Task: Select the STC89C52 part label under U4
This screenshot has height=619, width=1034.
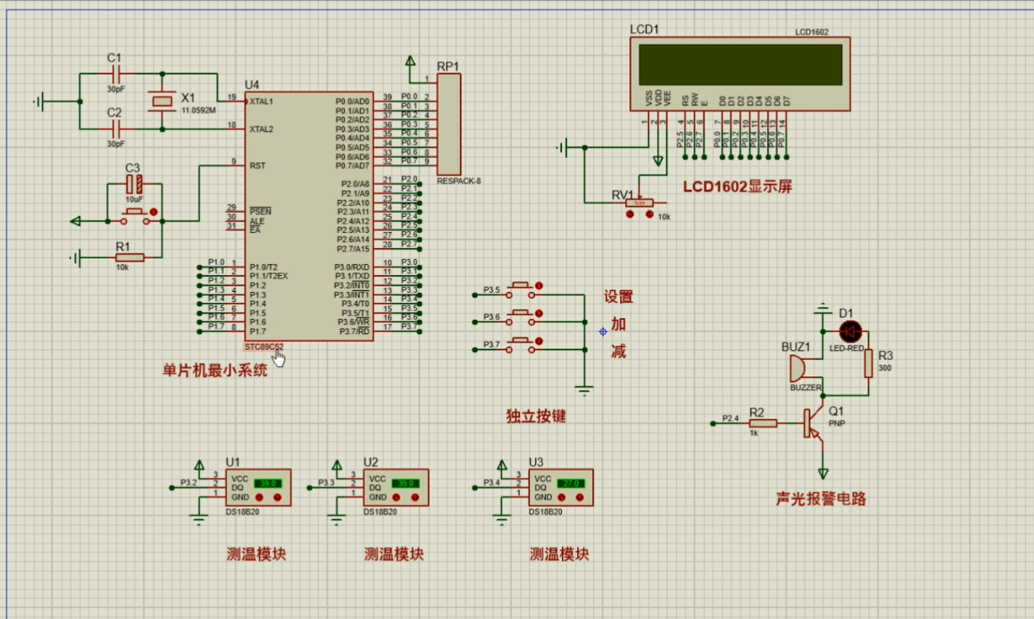Action: pos(263,347)
